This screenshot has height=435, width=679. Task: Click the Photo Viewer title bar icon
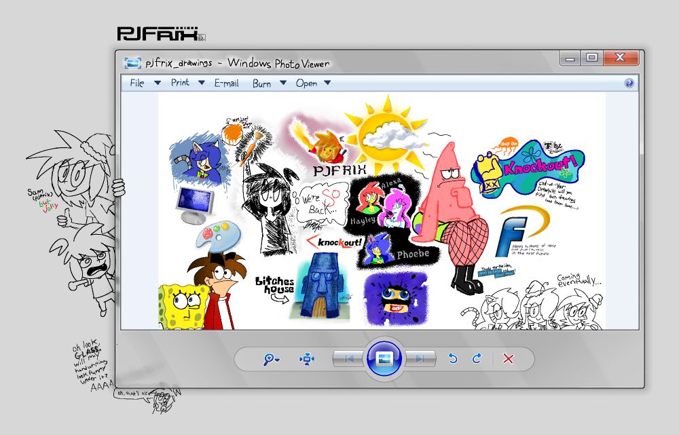pos(132,63)
